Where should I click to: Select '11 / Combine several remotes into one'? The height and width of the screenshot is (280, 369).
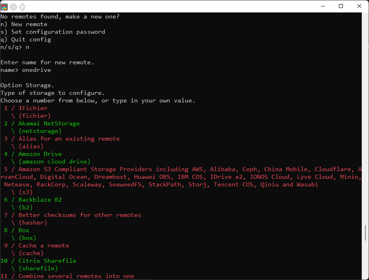tap(67, 276)
